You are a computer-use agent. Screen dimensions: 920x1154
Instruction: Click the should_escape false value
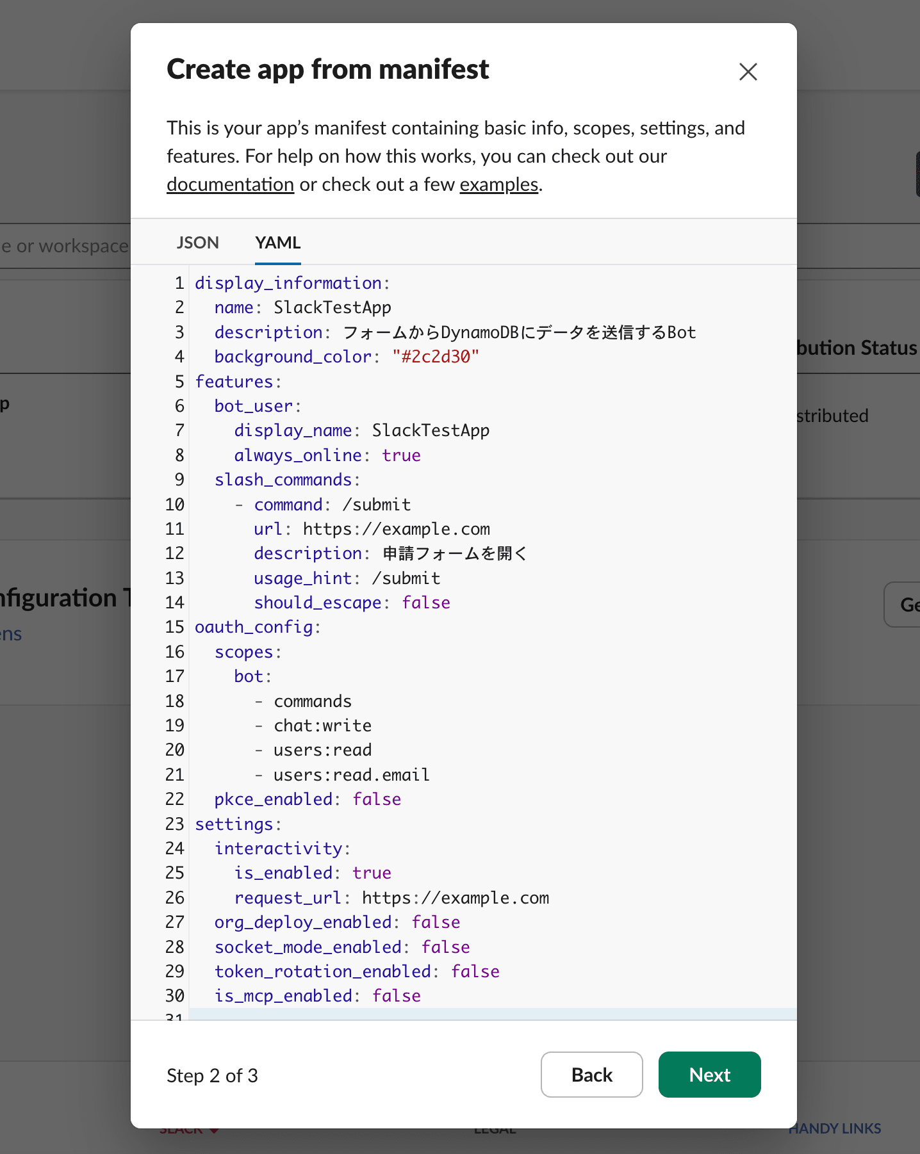tap(425, 603)
